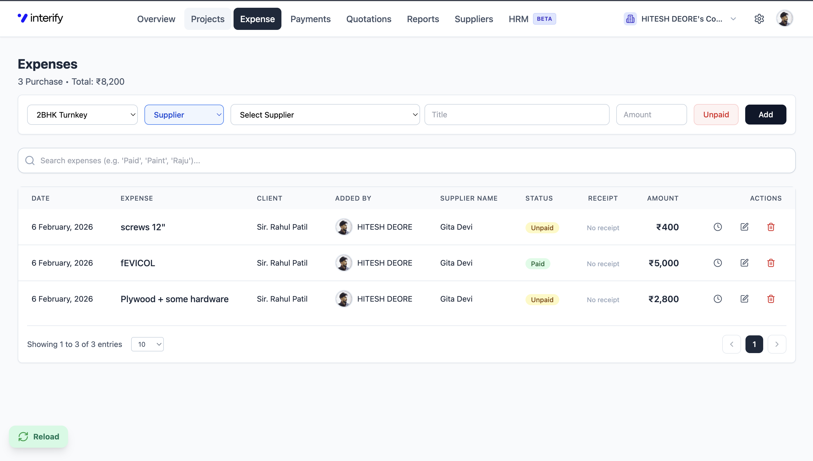Click the Reload button

point(39,437)
